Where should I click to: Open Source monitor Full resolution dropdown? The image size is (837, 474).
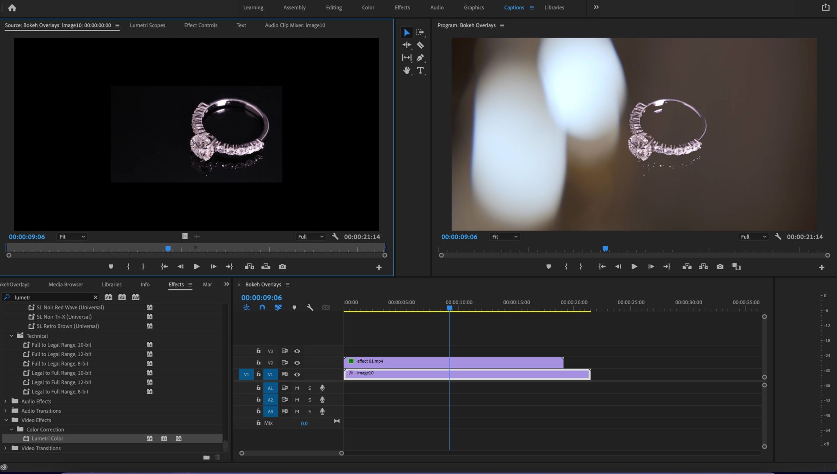click(310, 237)
